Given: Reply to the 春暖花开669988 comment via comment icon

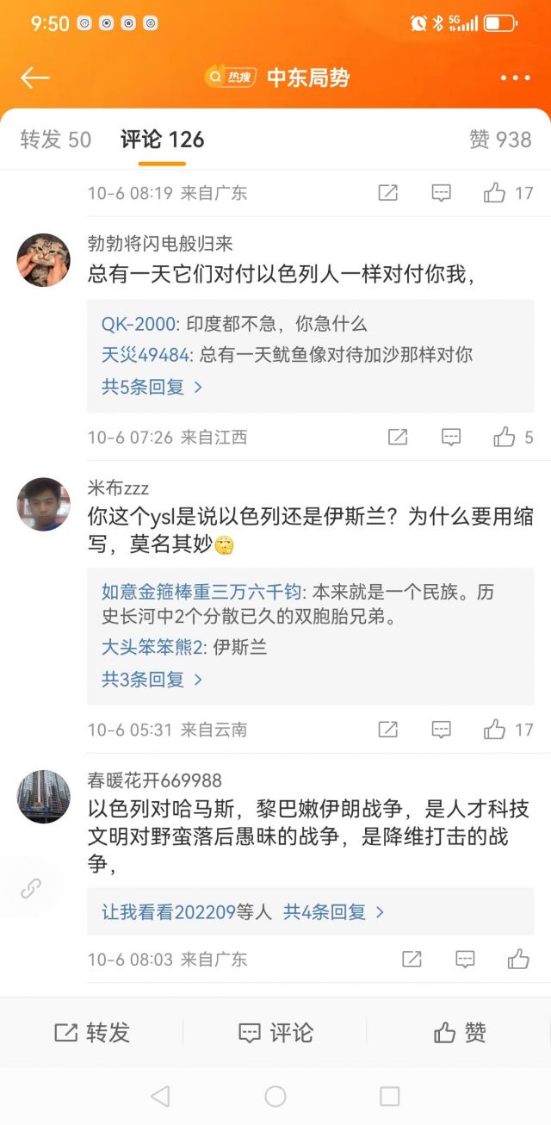Looking at the screenshot, I should 465,959.
